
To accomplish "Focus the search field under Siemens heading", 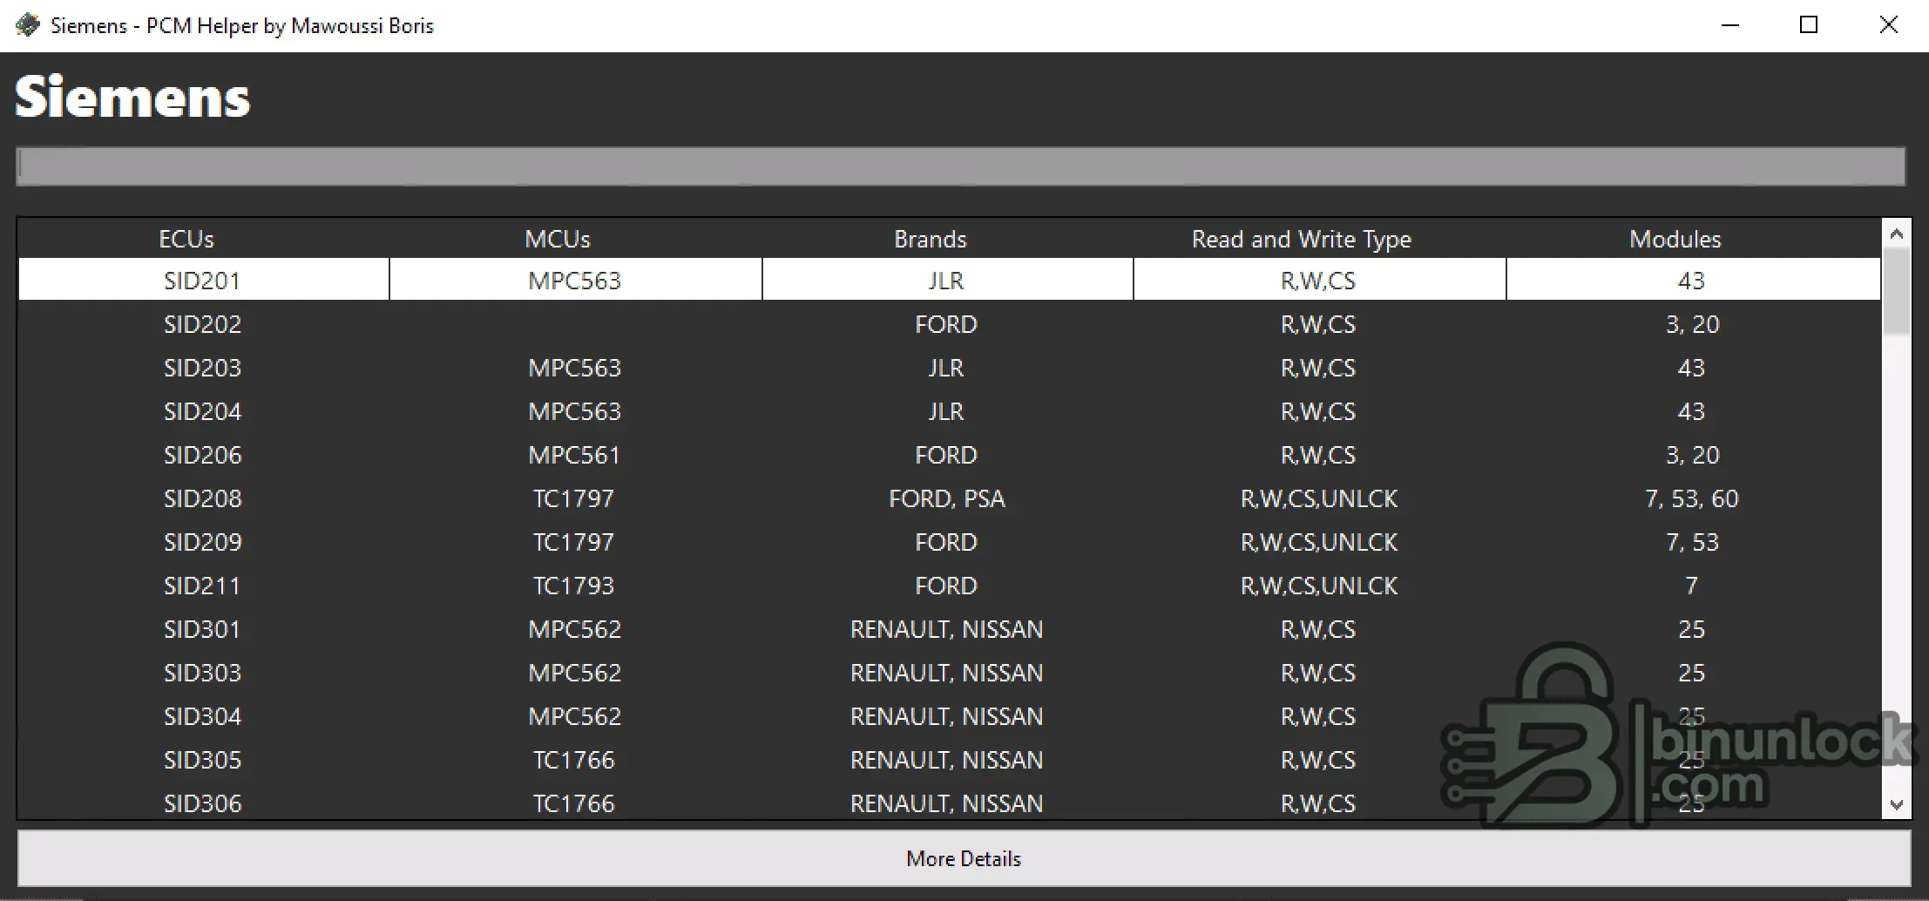I will tap(960, 166).
